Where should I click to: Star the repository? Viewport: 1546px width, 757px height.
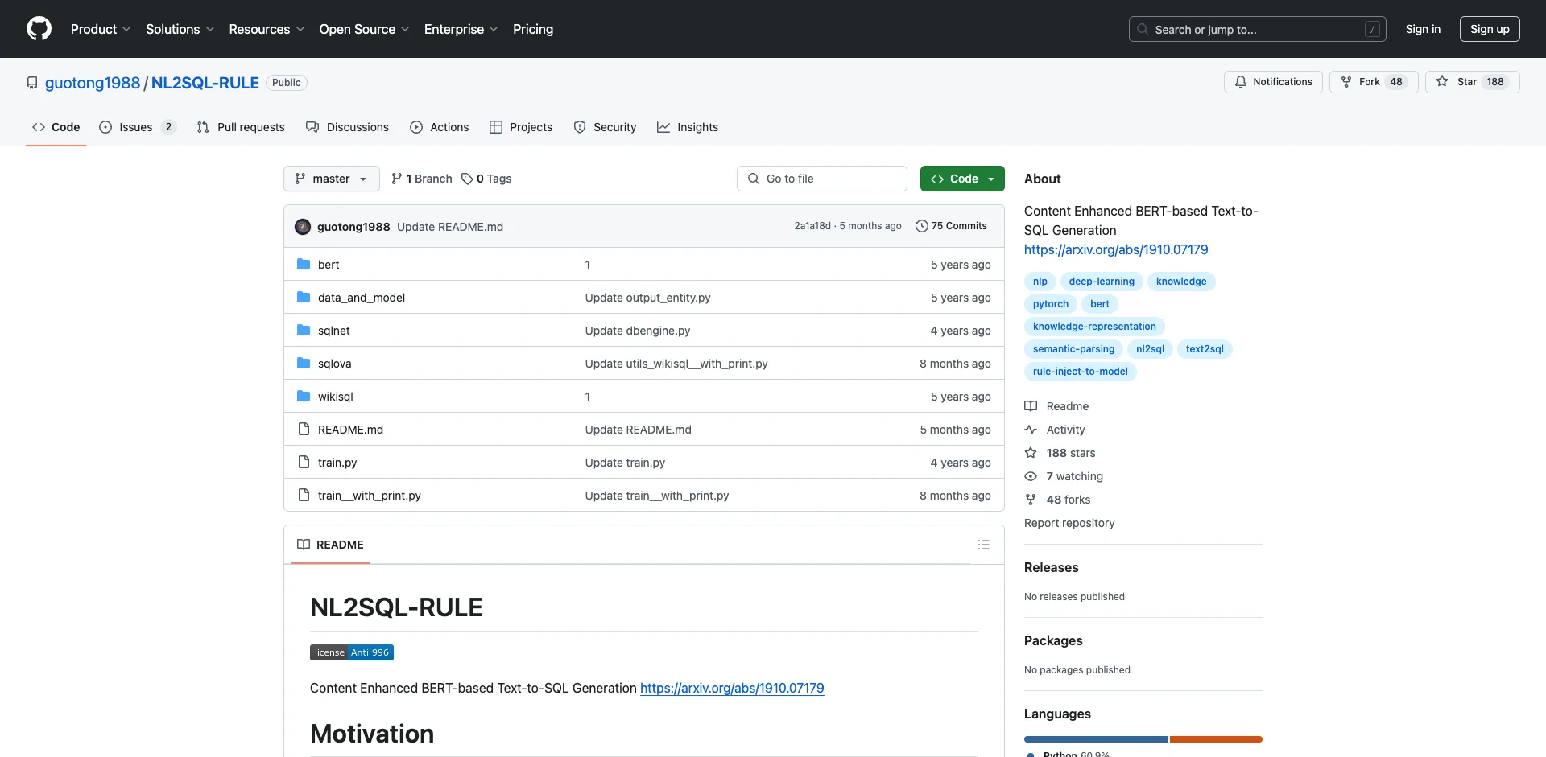1472,82
